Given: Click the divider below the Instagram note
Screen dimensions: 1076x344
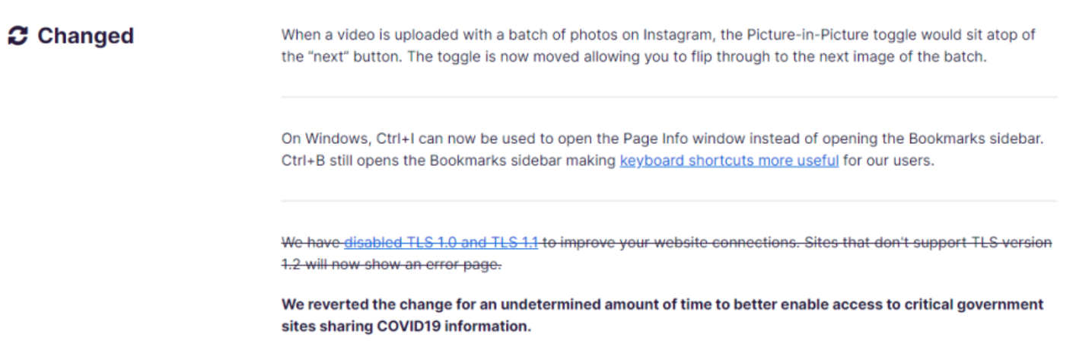Looking at the screenshot, I should pyautogui.click(x=669, y=97).
